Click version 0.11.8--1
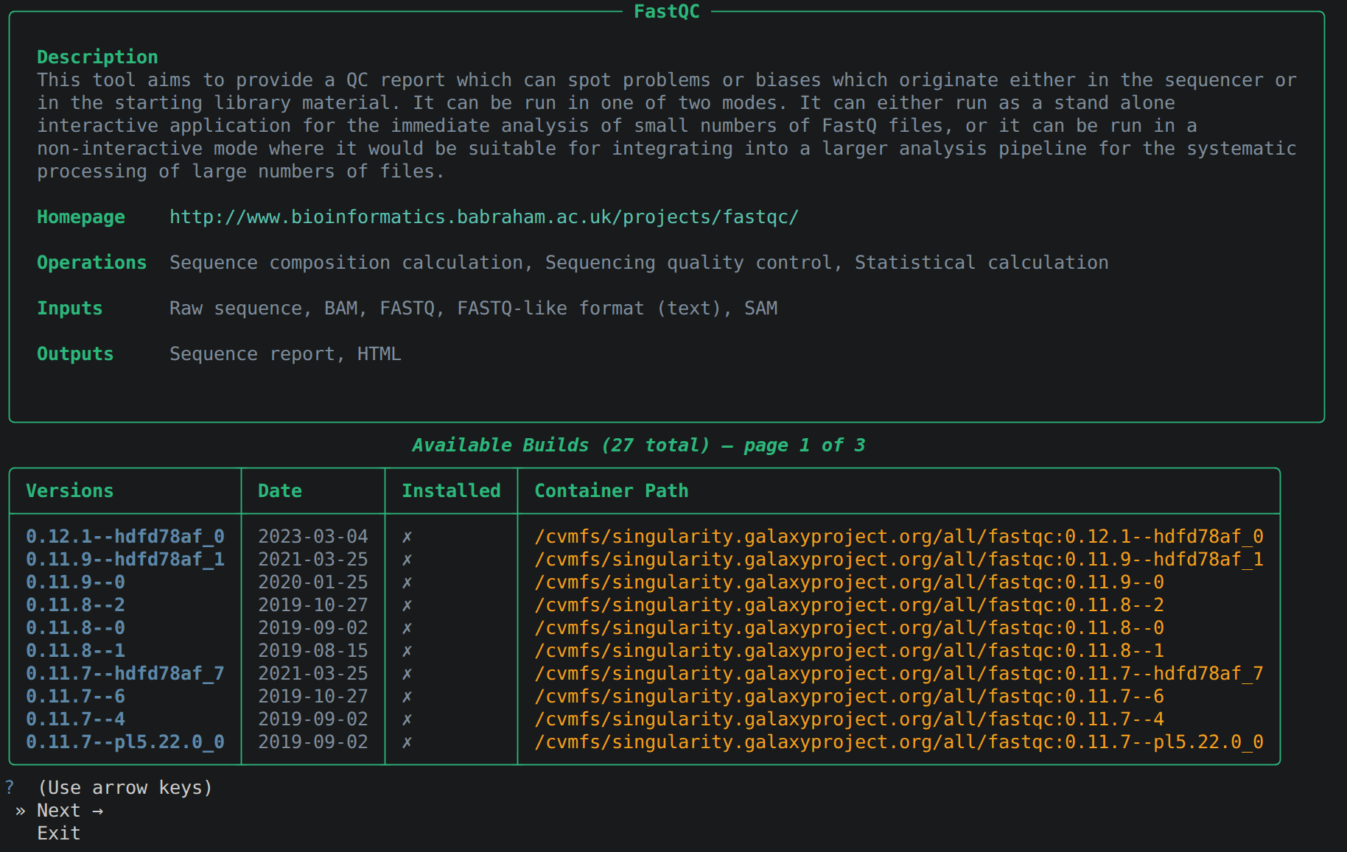Screen dimensions: 1347x852 tap(75, 651)
